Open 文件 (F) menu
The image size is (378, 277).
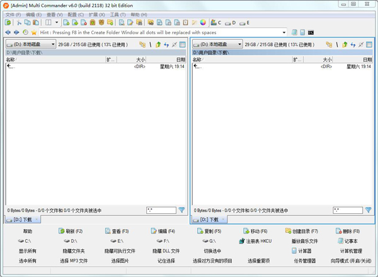click(13, 15)
